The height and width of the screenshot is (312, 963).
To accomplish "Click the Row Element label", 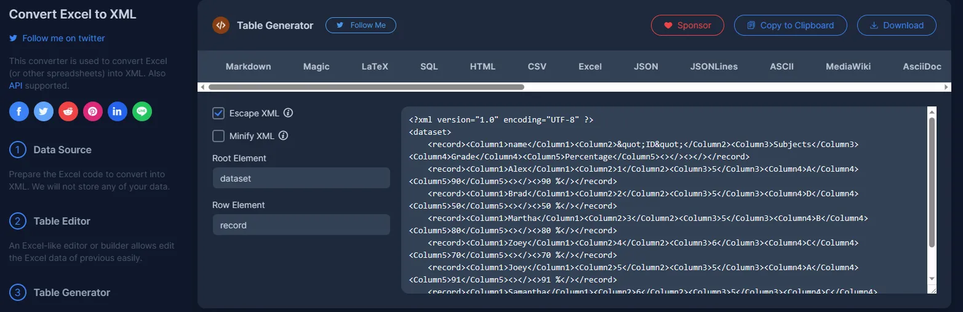I will click(x=239, y=205).
